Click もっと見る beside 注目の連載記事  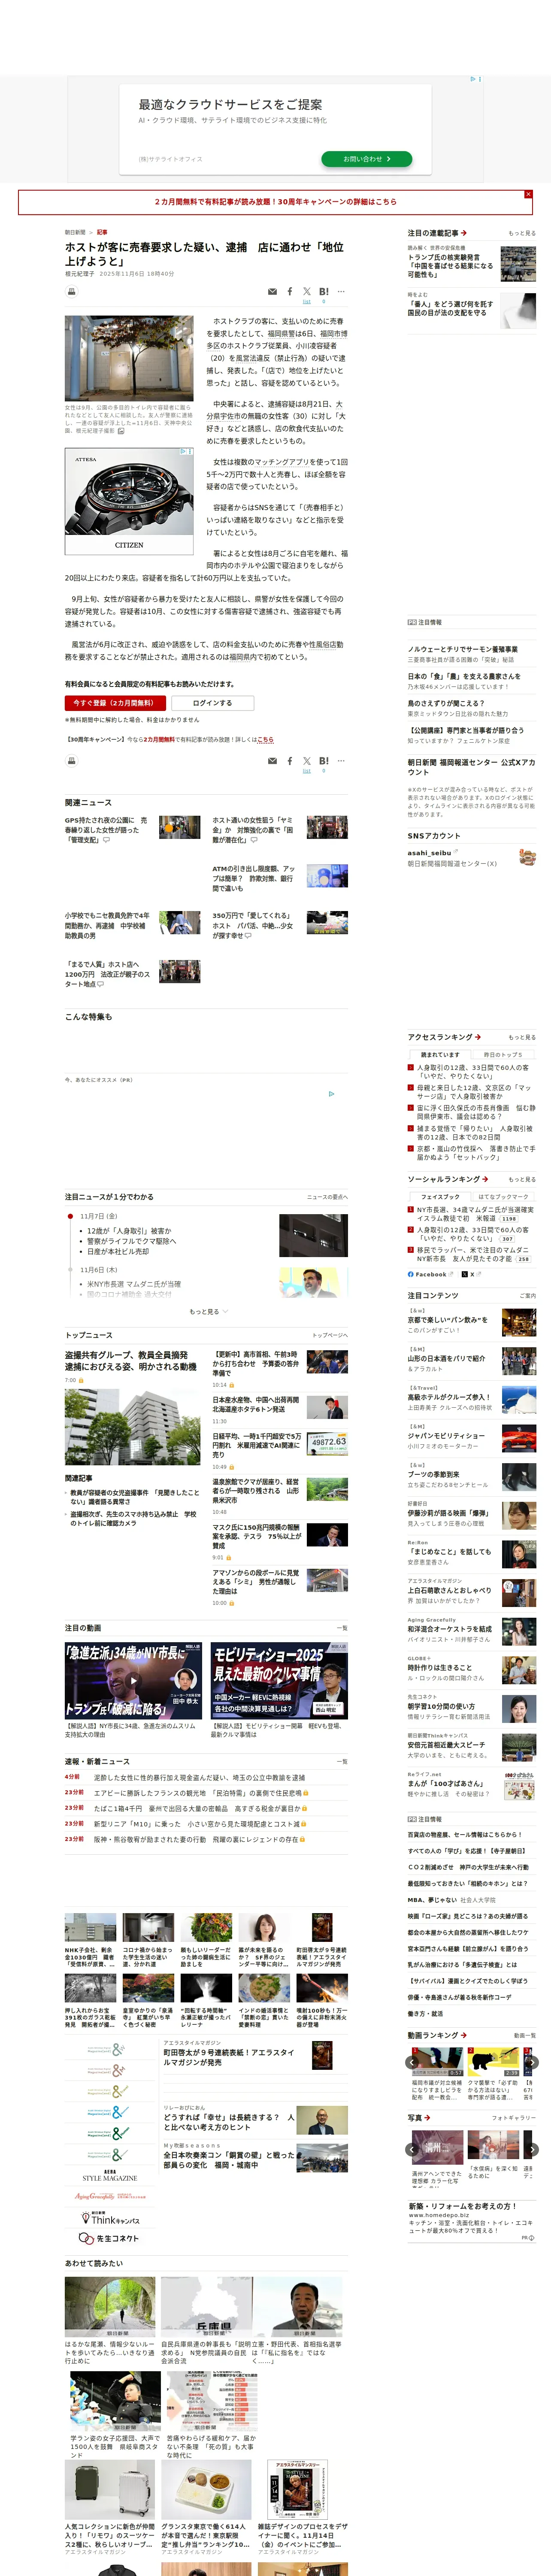[522, 233]
